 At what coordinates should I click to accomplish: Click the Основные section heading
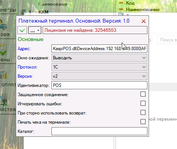click(31, 39)
